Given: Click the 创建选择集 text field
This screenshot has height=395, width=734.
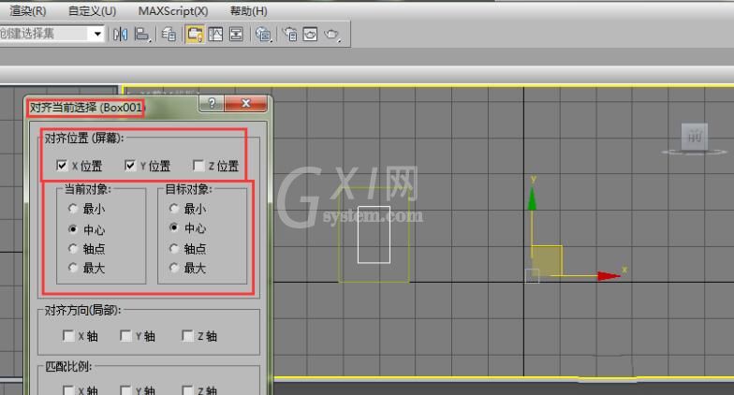Looking at the screenshot, I should coord(45,34).
